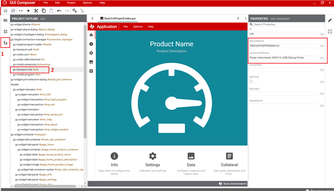Open the source code view icon
This screenshot has width=334, height=191.
point(21,10)
